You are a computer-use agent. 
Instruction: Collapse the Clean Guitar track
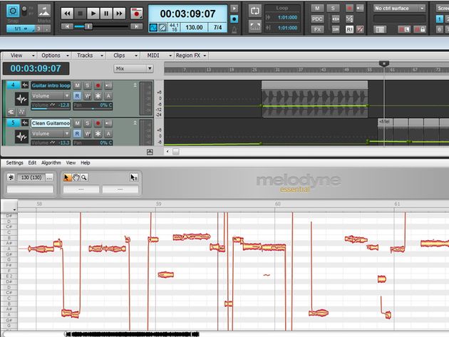coord(135,123)
